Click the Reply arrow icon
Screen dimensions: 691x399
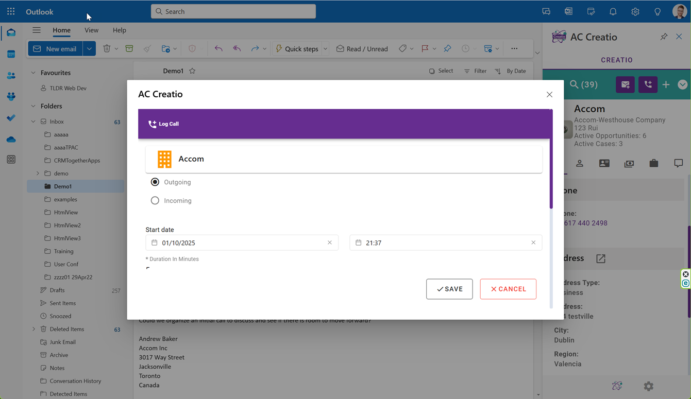tap(218, 48)
